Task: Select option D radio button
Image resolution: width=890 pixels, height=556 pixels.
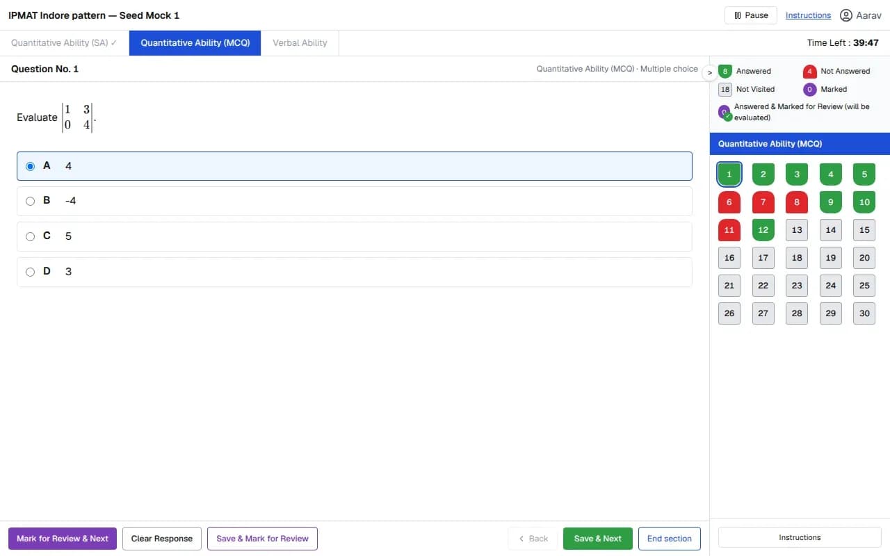Action: tap(30, 272)
